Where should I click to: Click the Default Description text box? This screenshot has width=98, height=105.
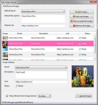pos(43,18)
